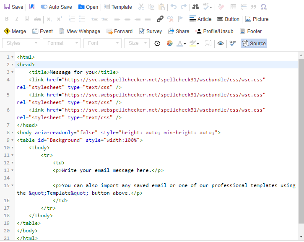
Task: Insert a bulleted list
Action: click(x=82, y=19)
